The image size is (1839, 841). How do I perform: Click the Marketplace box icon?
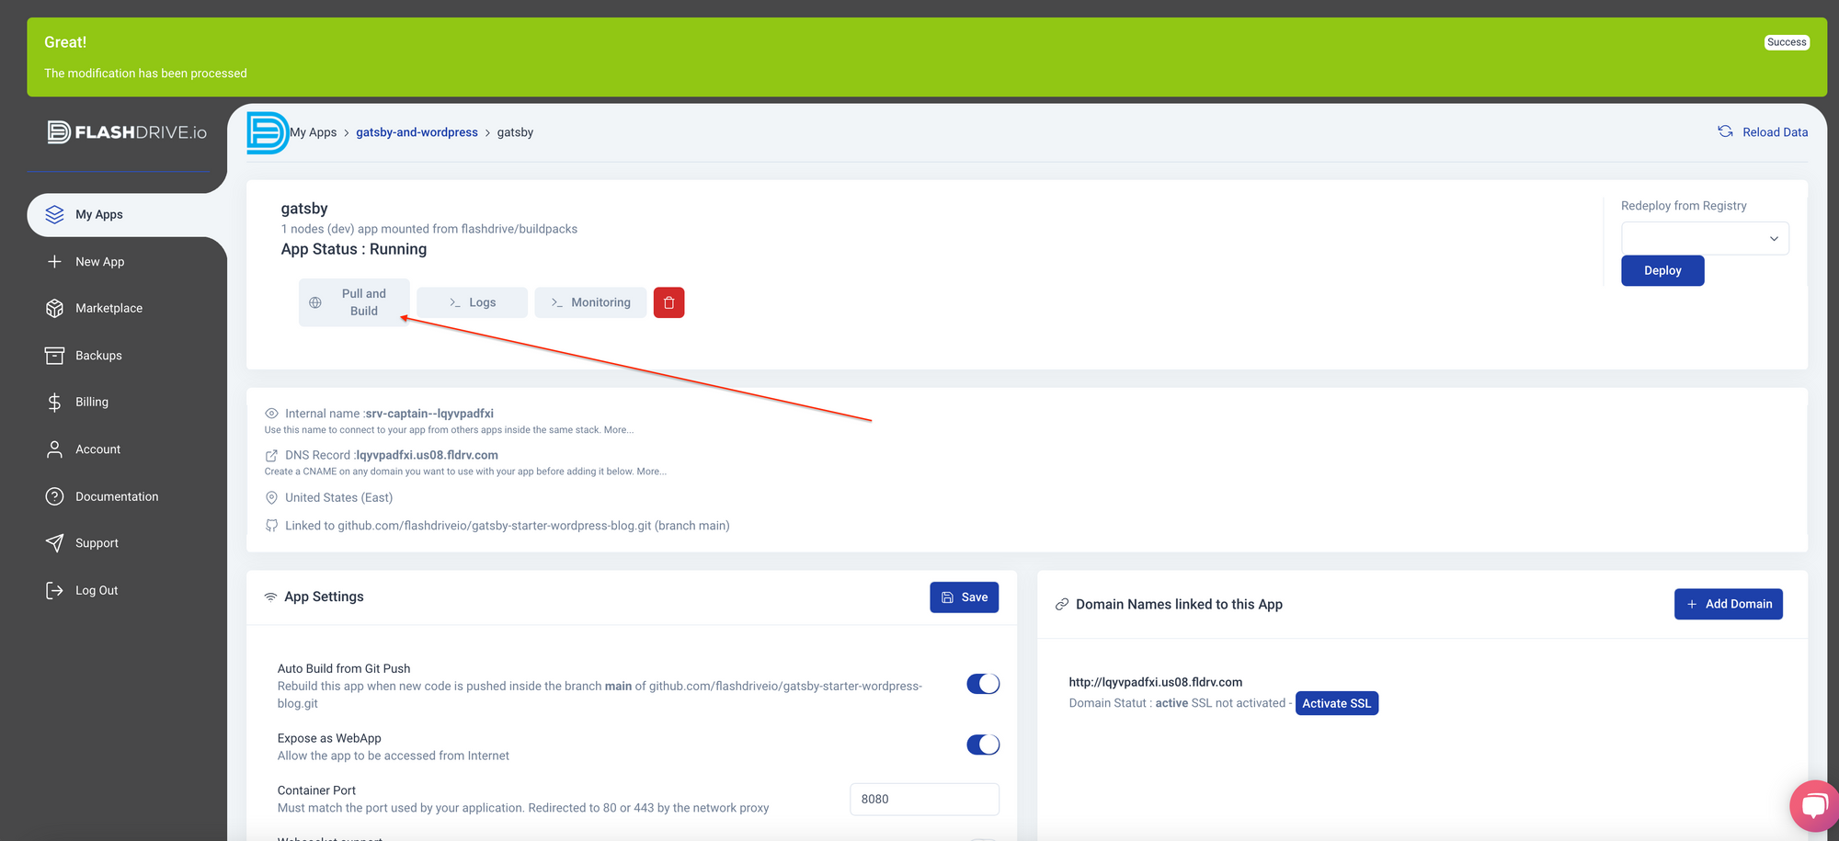[x=54, y=308]
